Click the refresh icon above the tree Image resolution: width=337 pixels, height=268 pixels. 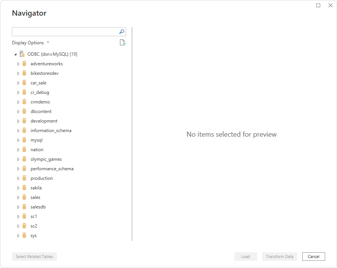click(122, 43)
